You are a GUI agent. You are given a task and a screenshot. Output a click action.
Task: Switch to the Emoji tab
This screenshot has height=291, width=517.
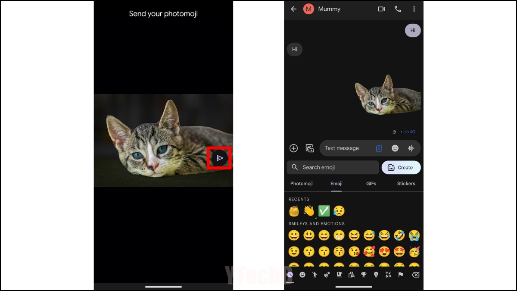point(336,184)
